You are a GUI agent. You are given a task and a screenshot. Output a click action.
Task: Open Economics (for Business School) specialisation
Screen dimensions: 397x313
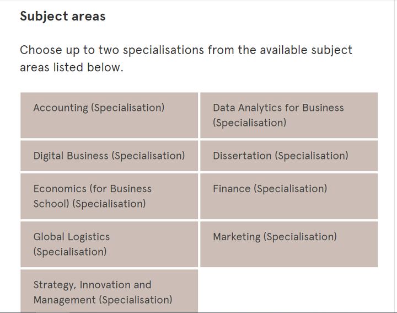coord(109,196)
